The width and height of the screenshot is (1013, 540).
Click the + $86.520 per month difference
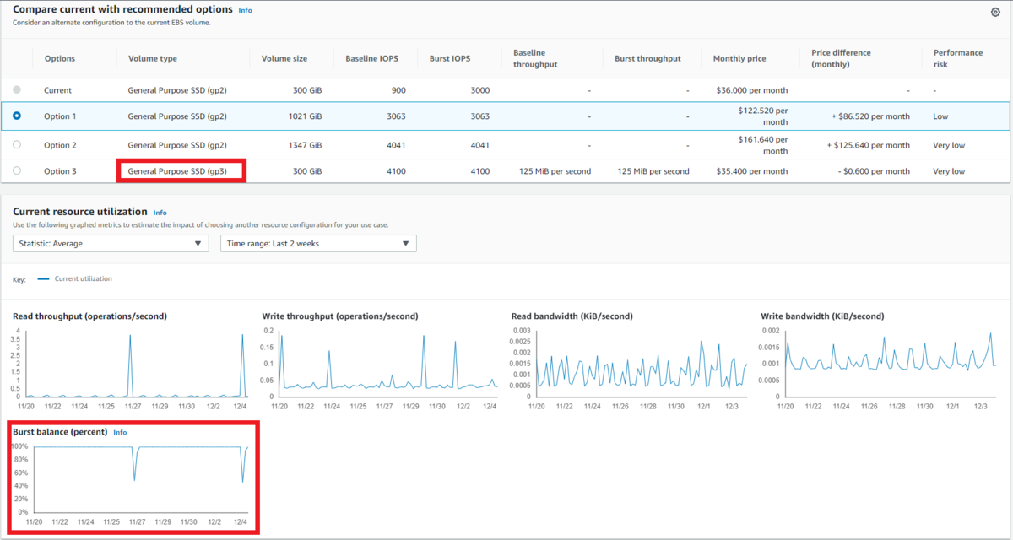click(870, 116)
